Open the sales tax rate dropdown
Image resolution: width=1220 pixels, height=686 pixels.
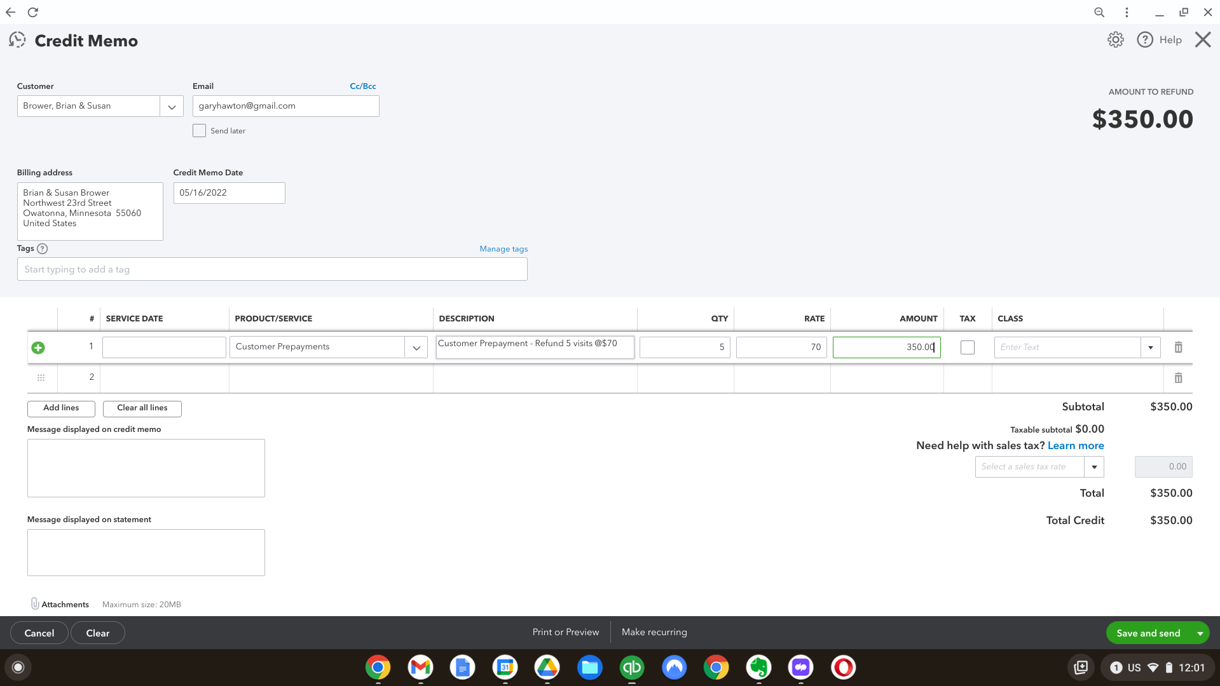tap(1094, 467)
